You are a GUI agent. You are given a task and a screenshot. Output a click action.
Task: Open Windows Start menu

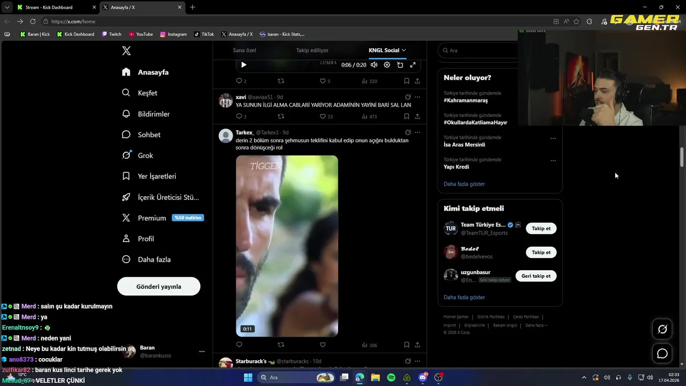(248, 377)
